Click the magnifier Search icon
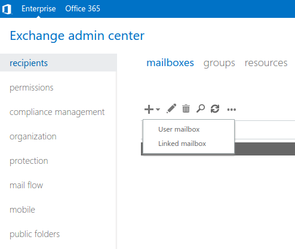Viewport: 295px width, 249px height. point(201,108)
